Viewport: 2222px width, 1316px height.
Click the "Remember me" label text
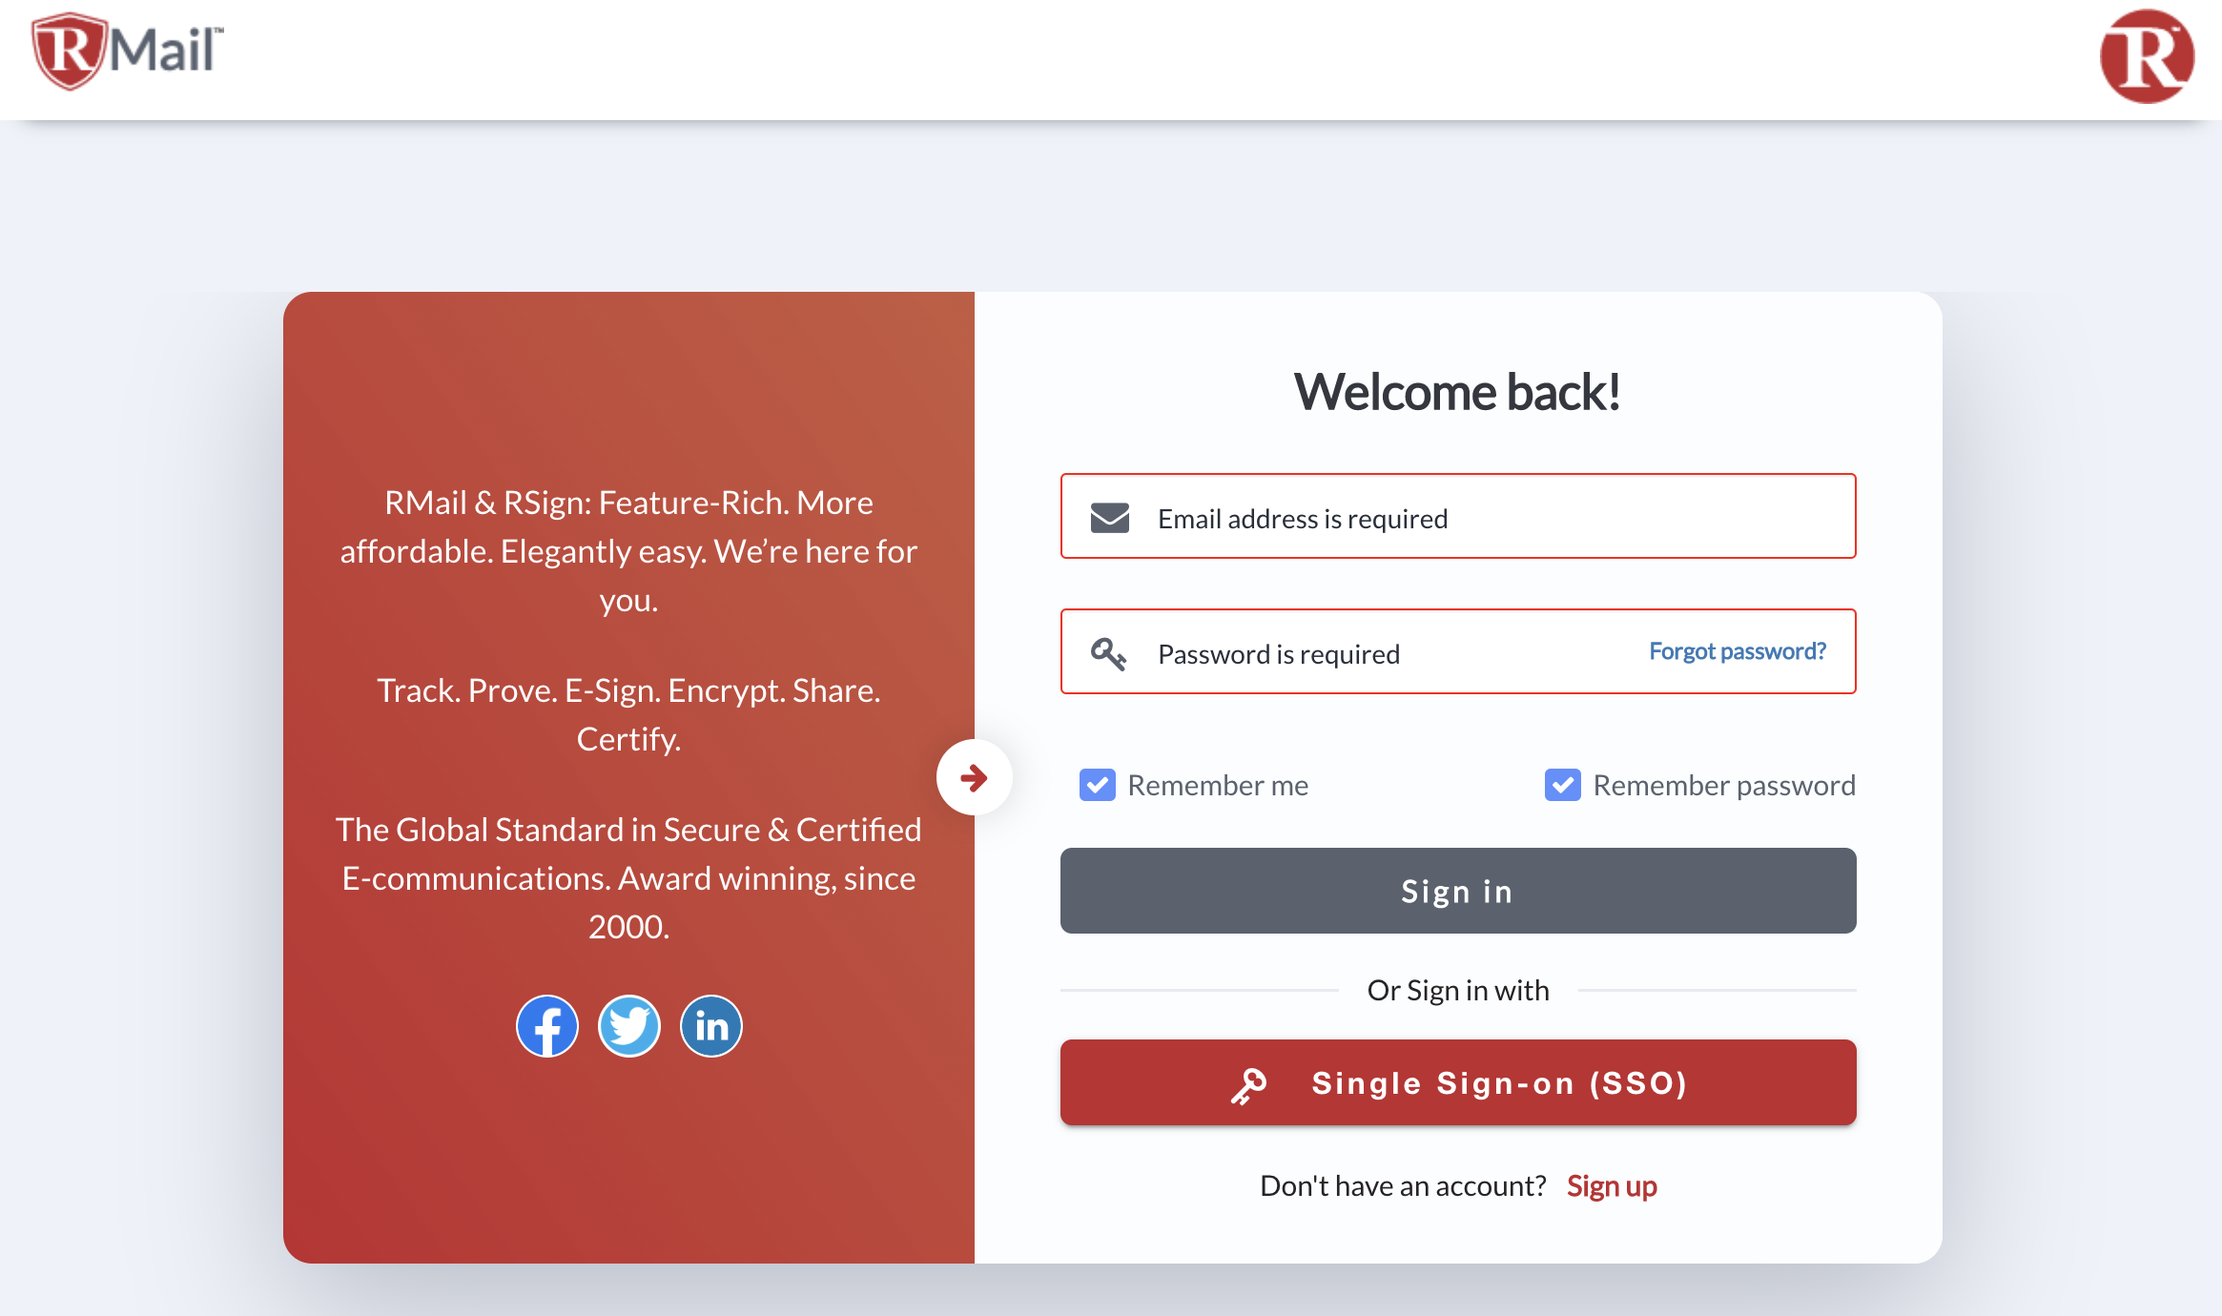1218,785
